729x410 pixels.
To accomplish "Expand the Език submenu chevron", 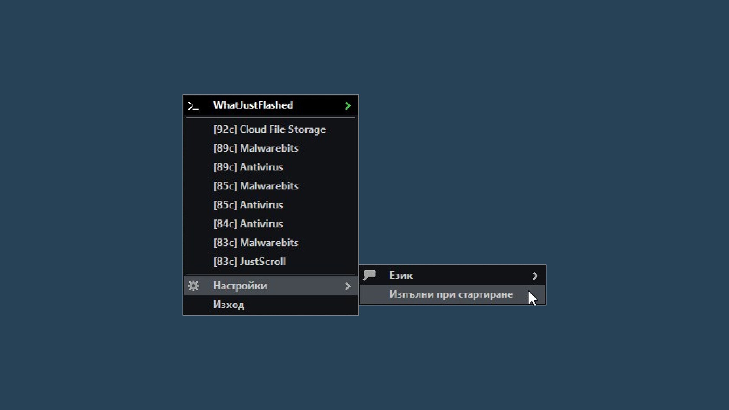I will (x=535, y=276).
